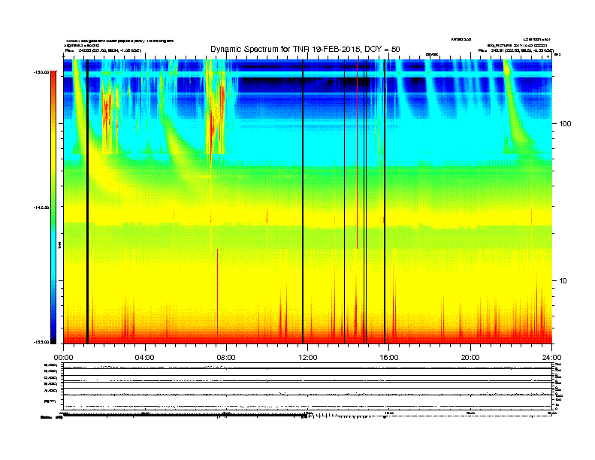The height and width of the screenshot is (460, 595).
Task: Click the tall red vertical line after 14:00
Action: click(x=357, y=154)
